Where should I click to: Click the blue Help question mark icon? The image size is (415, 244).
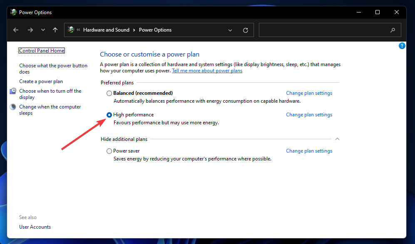click(402, 45)
